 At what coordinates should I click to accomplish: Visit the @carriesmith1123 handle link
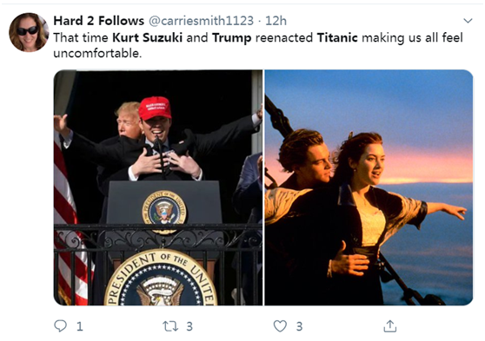[x=201, y=21]
